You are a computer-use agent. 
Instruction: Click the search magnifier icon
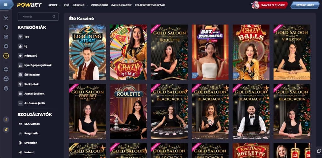[x=54, y=17]
